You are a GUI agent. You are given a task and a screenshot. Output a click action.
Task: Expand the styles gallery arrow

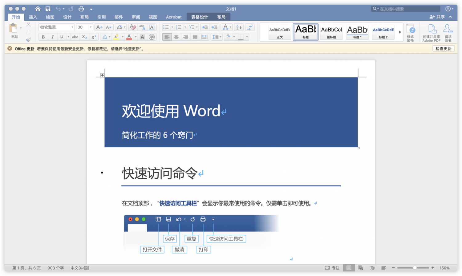[400, 32]
